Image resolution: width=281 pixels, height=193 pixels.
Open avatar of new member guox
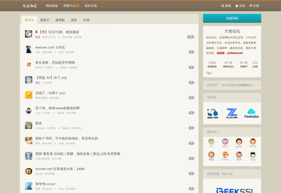[239, 141]
